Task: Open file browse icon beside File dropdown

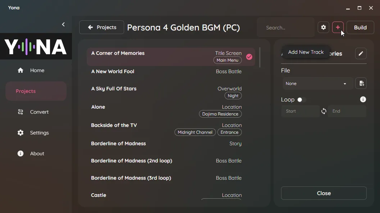Action: (x=361, y=83)
